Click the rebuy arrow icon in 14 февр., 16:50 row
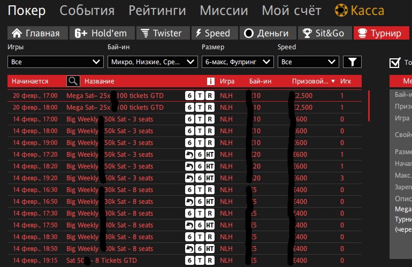 [x=190, y=202]
